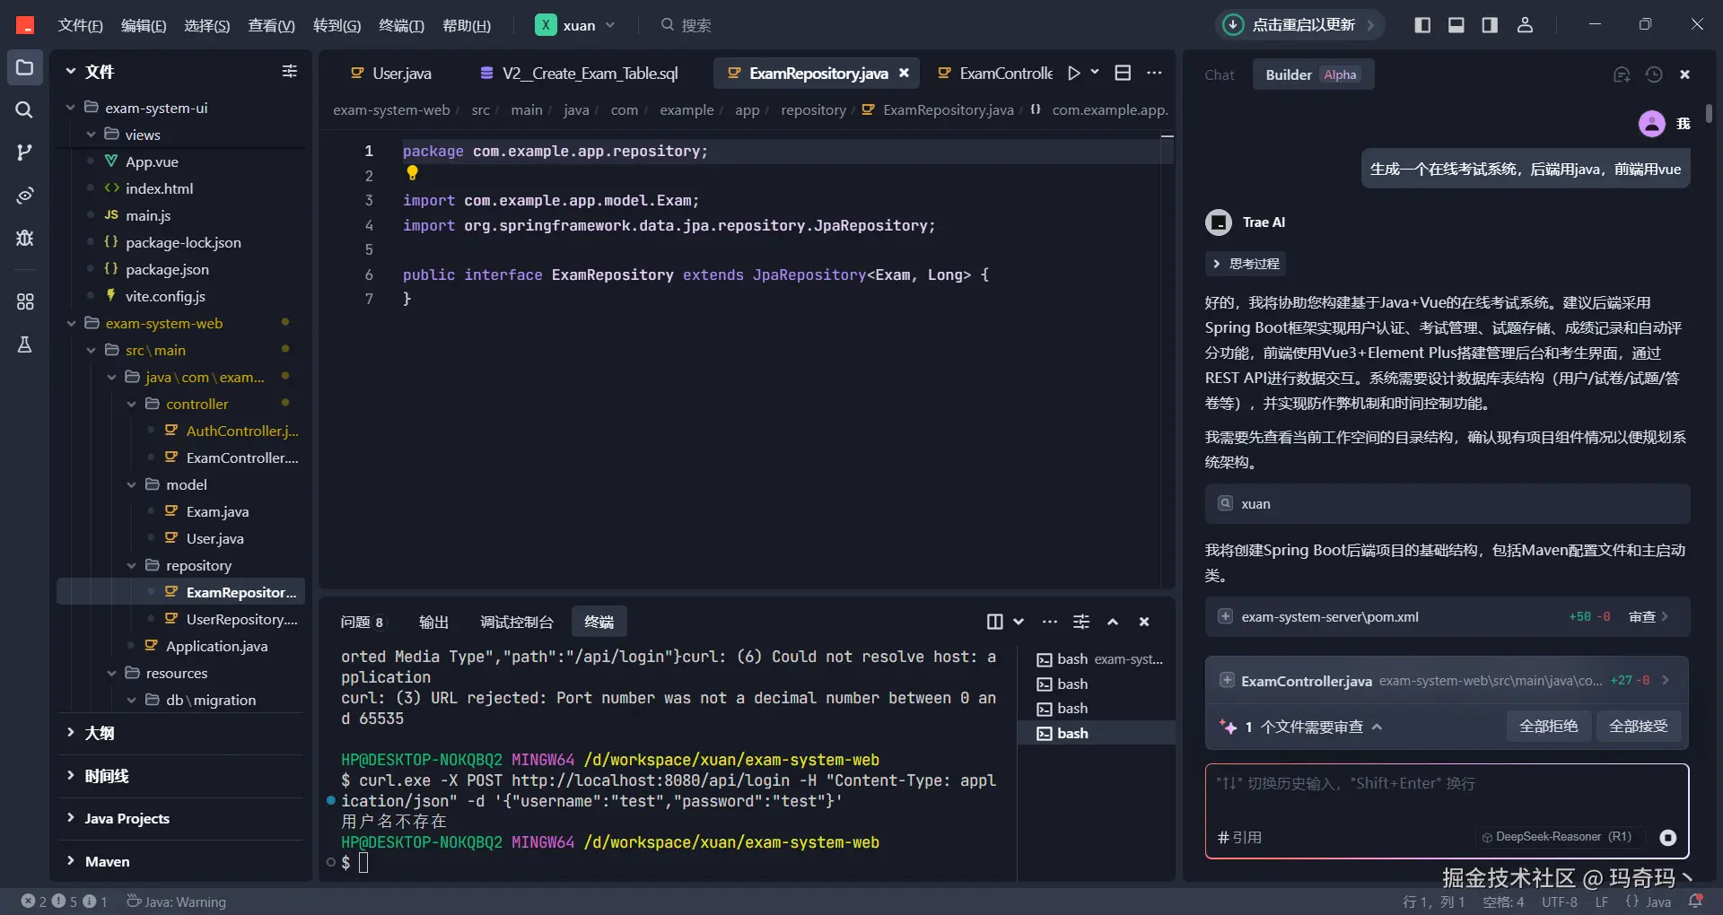Toggle the bottom panel layout button
This screenshot has height=915, width=1723.
coord(1456,25)
